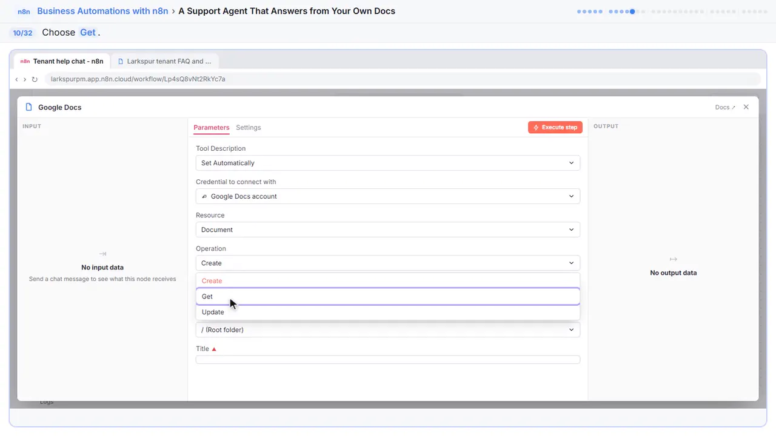
Task: Open the Credential to connect with dropdown
Action: [388, 196]
